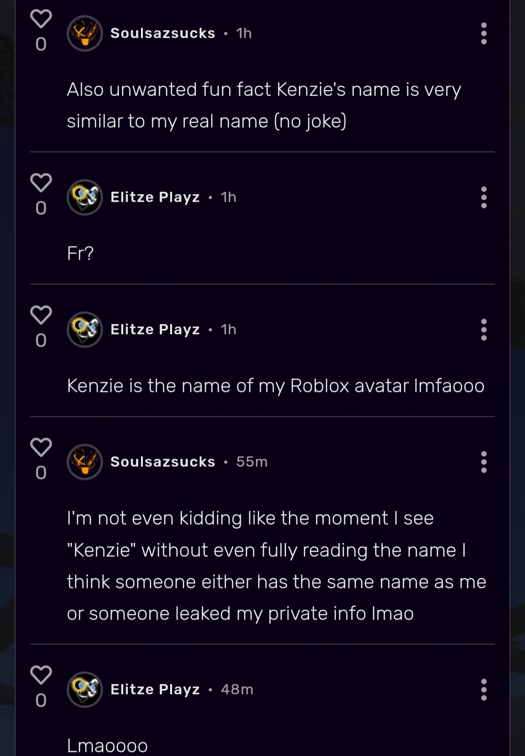Image resolution: width=525 pixels, height=756 pixels.
Task: Open more options for the "Roblox avatar" comment
Action: (484, 330)
